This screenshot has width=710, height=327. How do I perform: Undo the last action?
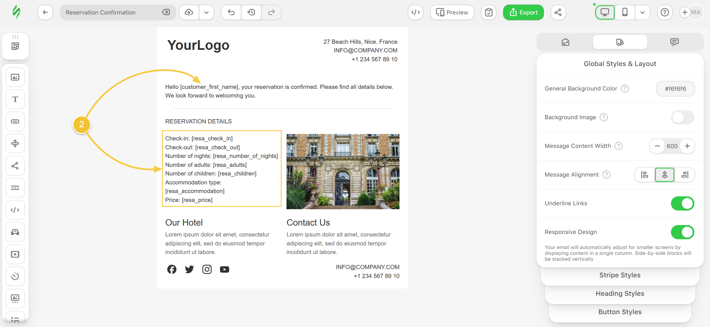[231, 12]
